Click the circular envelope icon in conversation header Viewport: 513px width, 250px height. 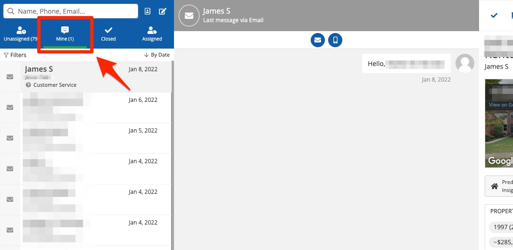(189, 16)
